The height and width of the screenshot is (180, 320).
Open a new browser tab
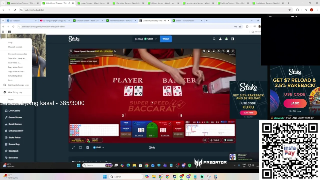(x=288, y=3)
